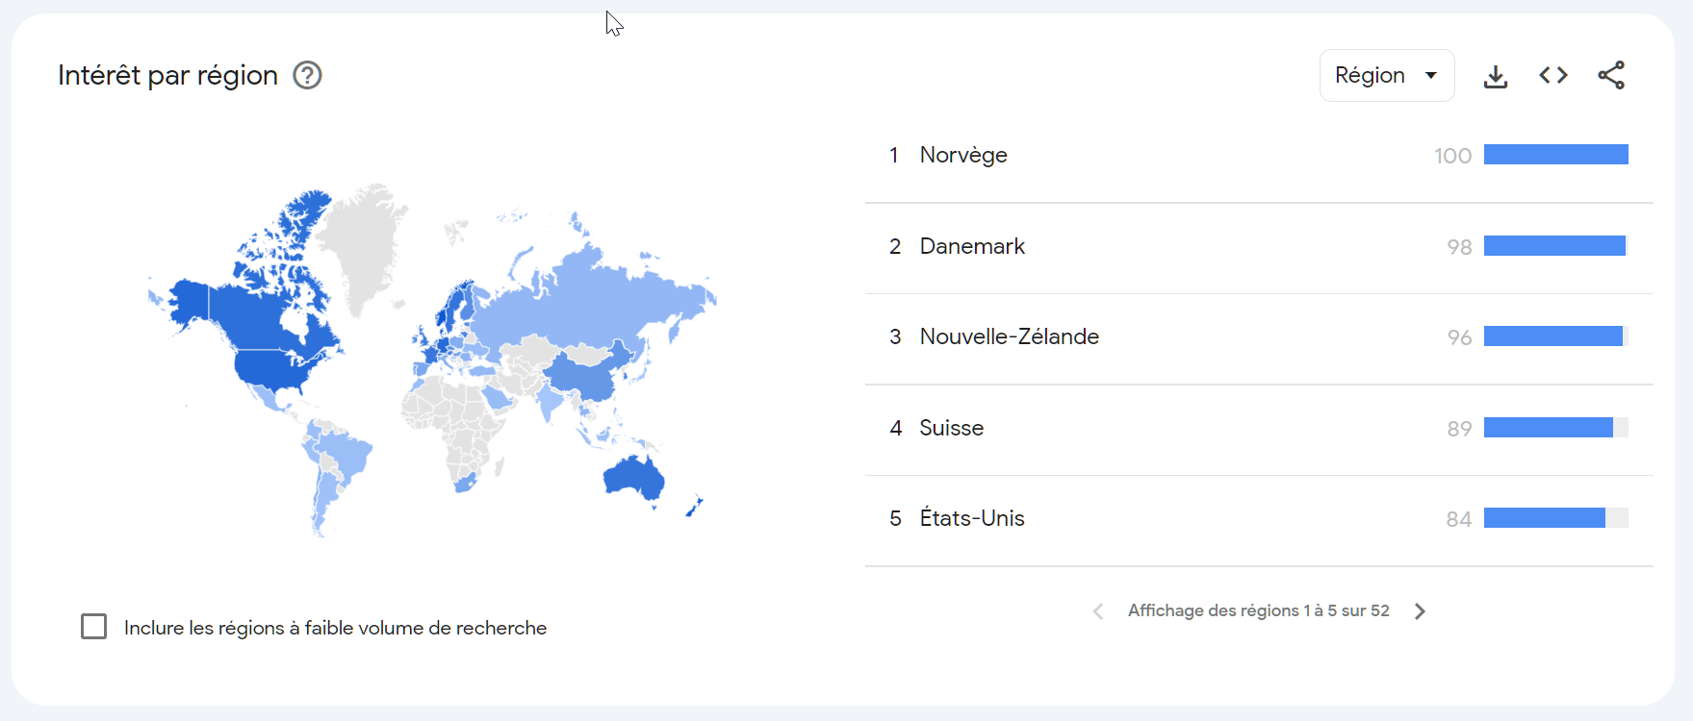Share the Intérêt par région card
The width and height of the screenshot is (1693, 721).
[x=1611, y=75]
